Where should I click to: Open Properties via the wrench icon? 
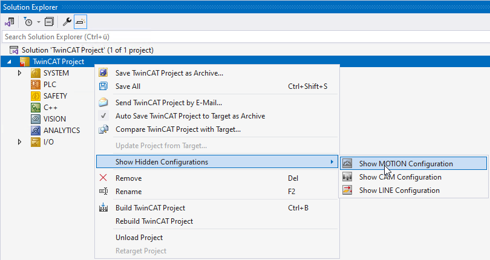pyautogui.click(x=67, y=22)
